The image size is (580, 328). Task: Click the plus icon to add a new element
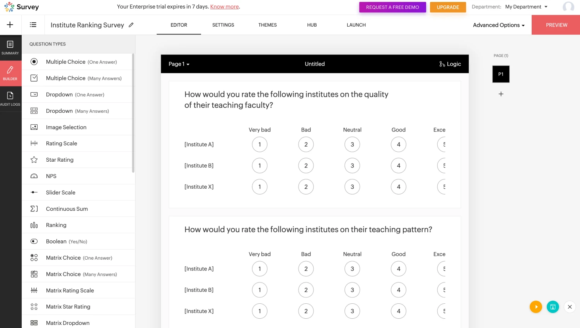tap(10, 24)
